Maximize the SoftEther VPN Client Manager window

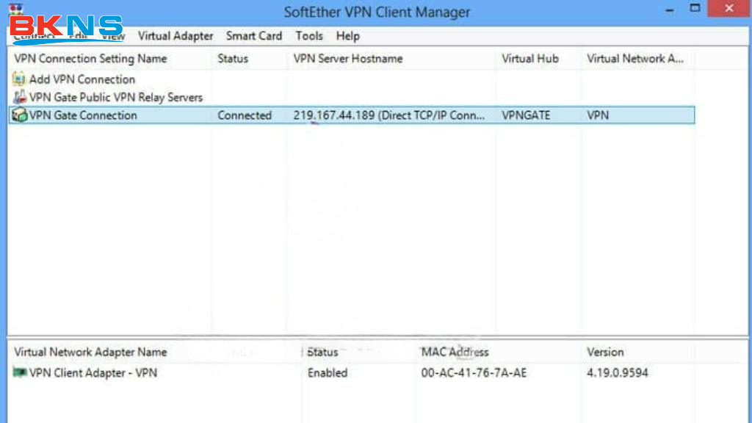[x=695, y=9]
